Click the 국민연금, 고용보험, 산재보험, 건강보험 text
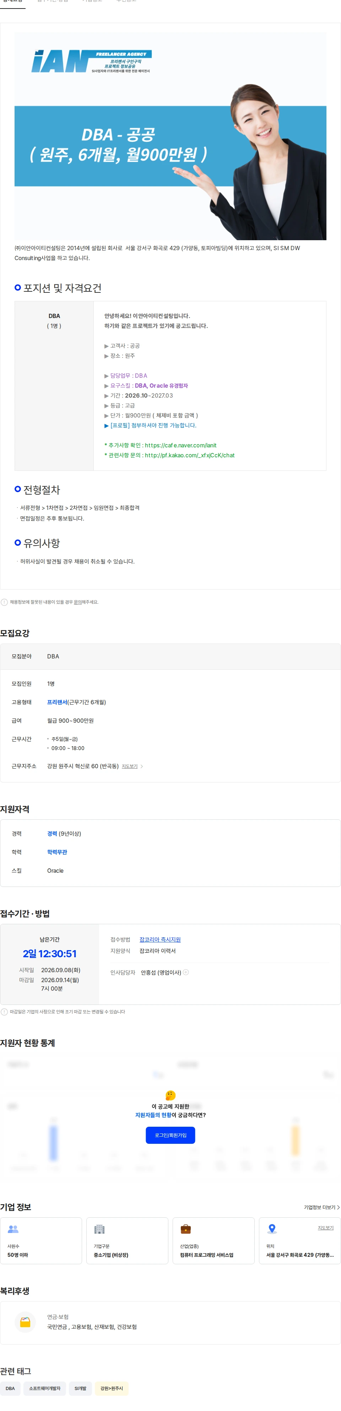Viewport: 341px width, 1411px height. 92,1327
